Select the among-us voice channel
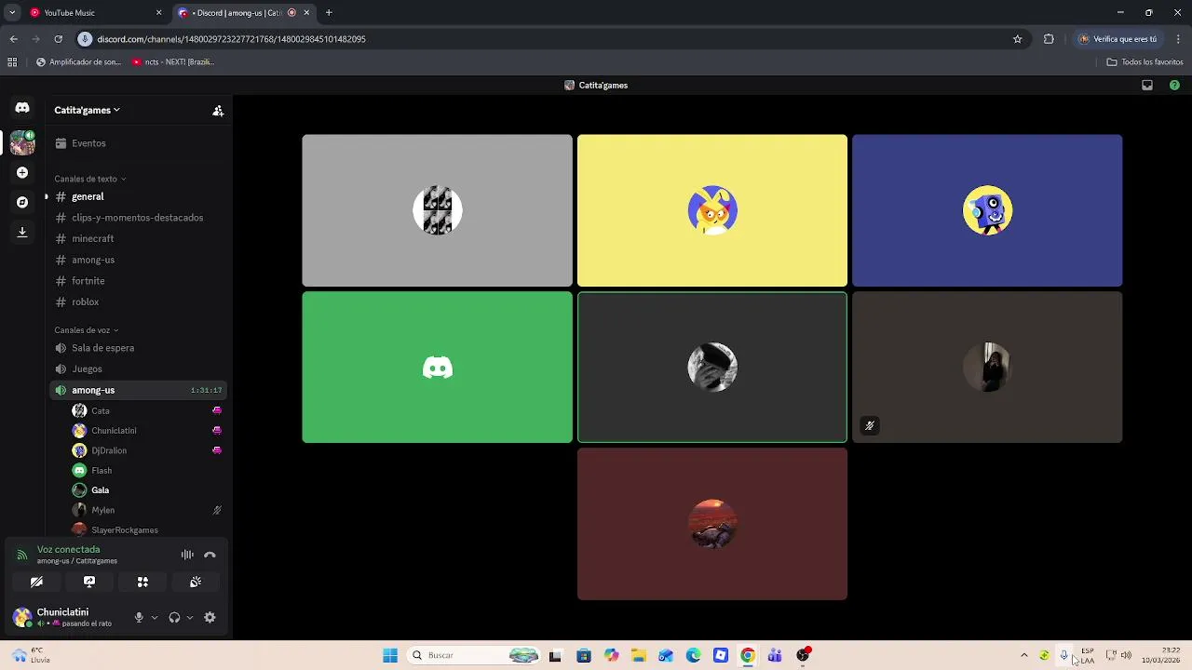Image resolution: width=1192 pixels, height=670 pixels. pos(138,390)
